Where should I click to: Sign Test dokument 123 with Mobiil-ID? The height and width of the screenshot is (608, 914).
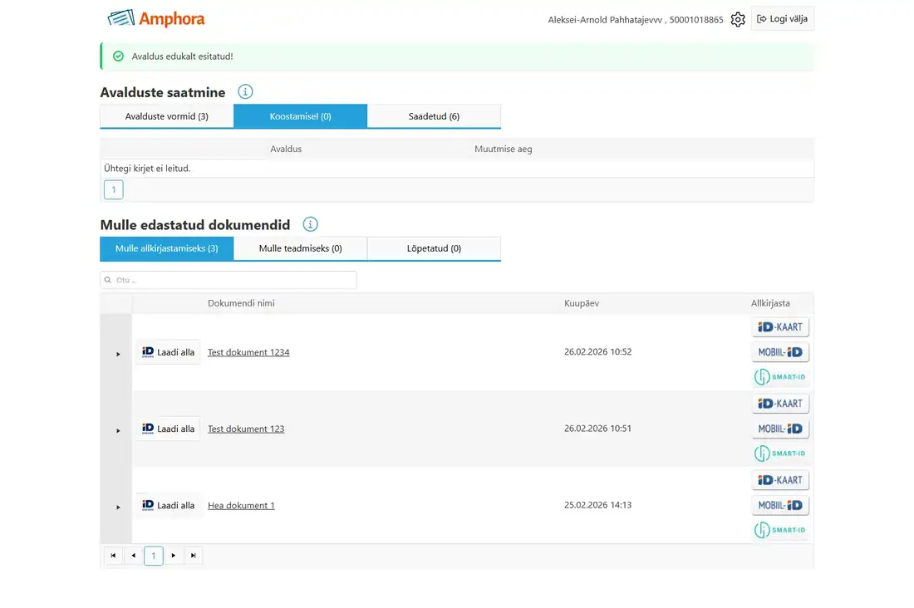[780, 429]
